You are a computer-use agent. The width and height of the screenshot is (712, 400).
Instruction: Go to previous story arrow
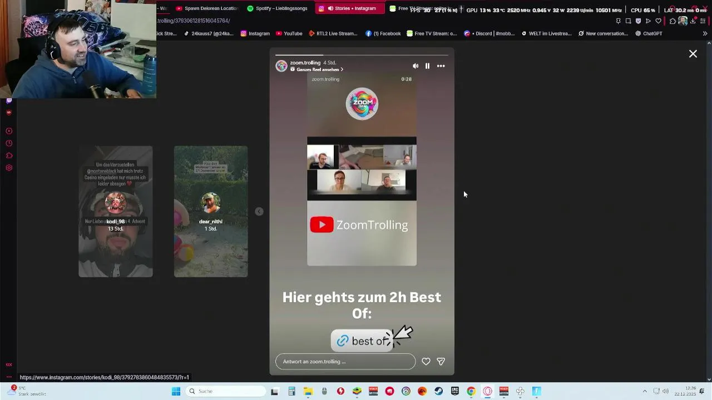point(259,212)
